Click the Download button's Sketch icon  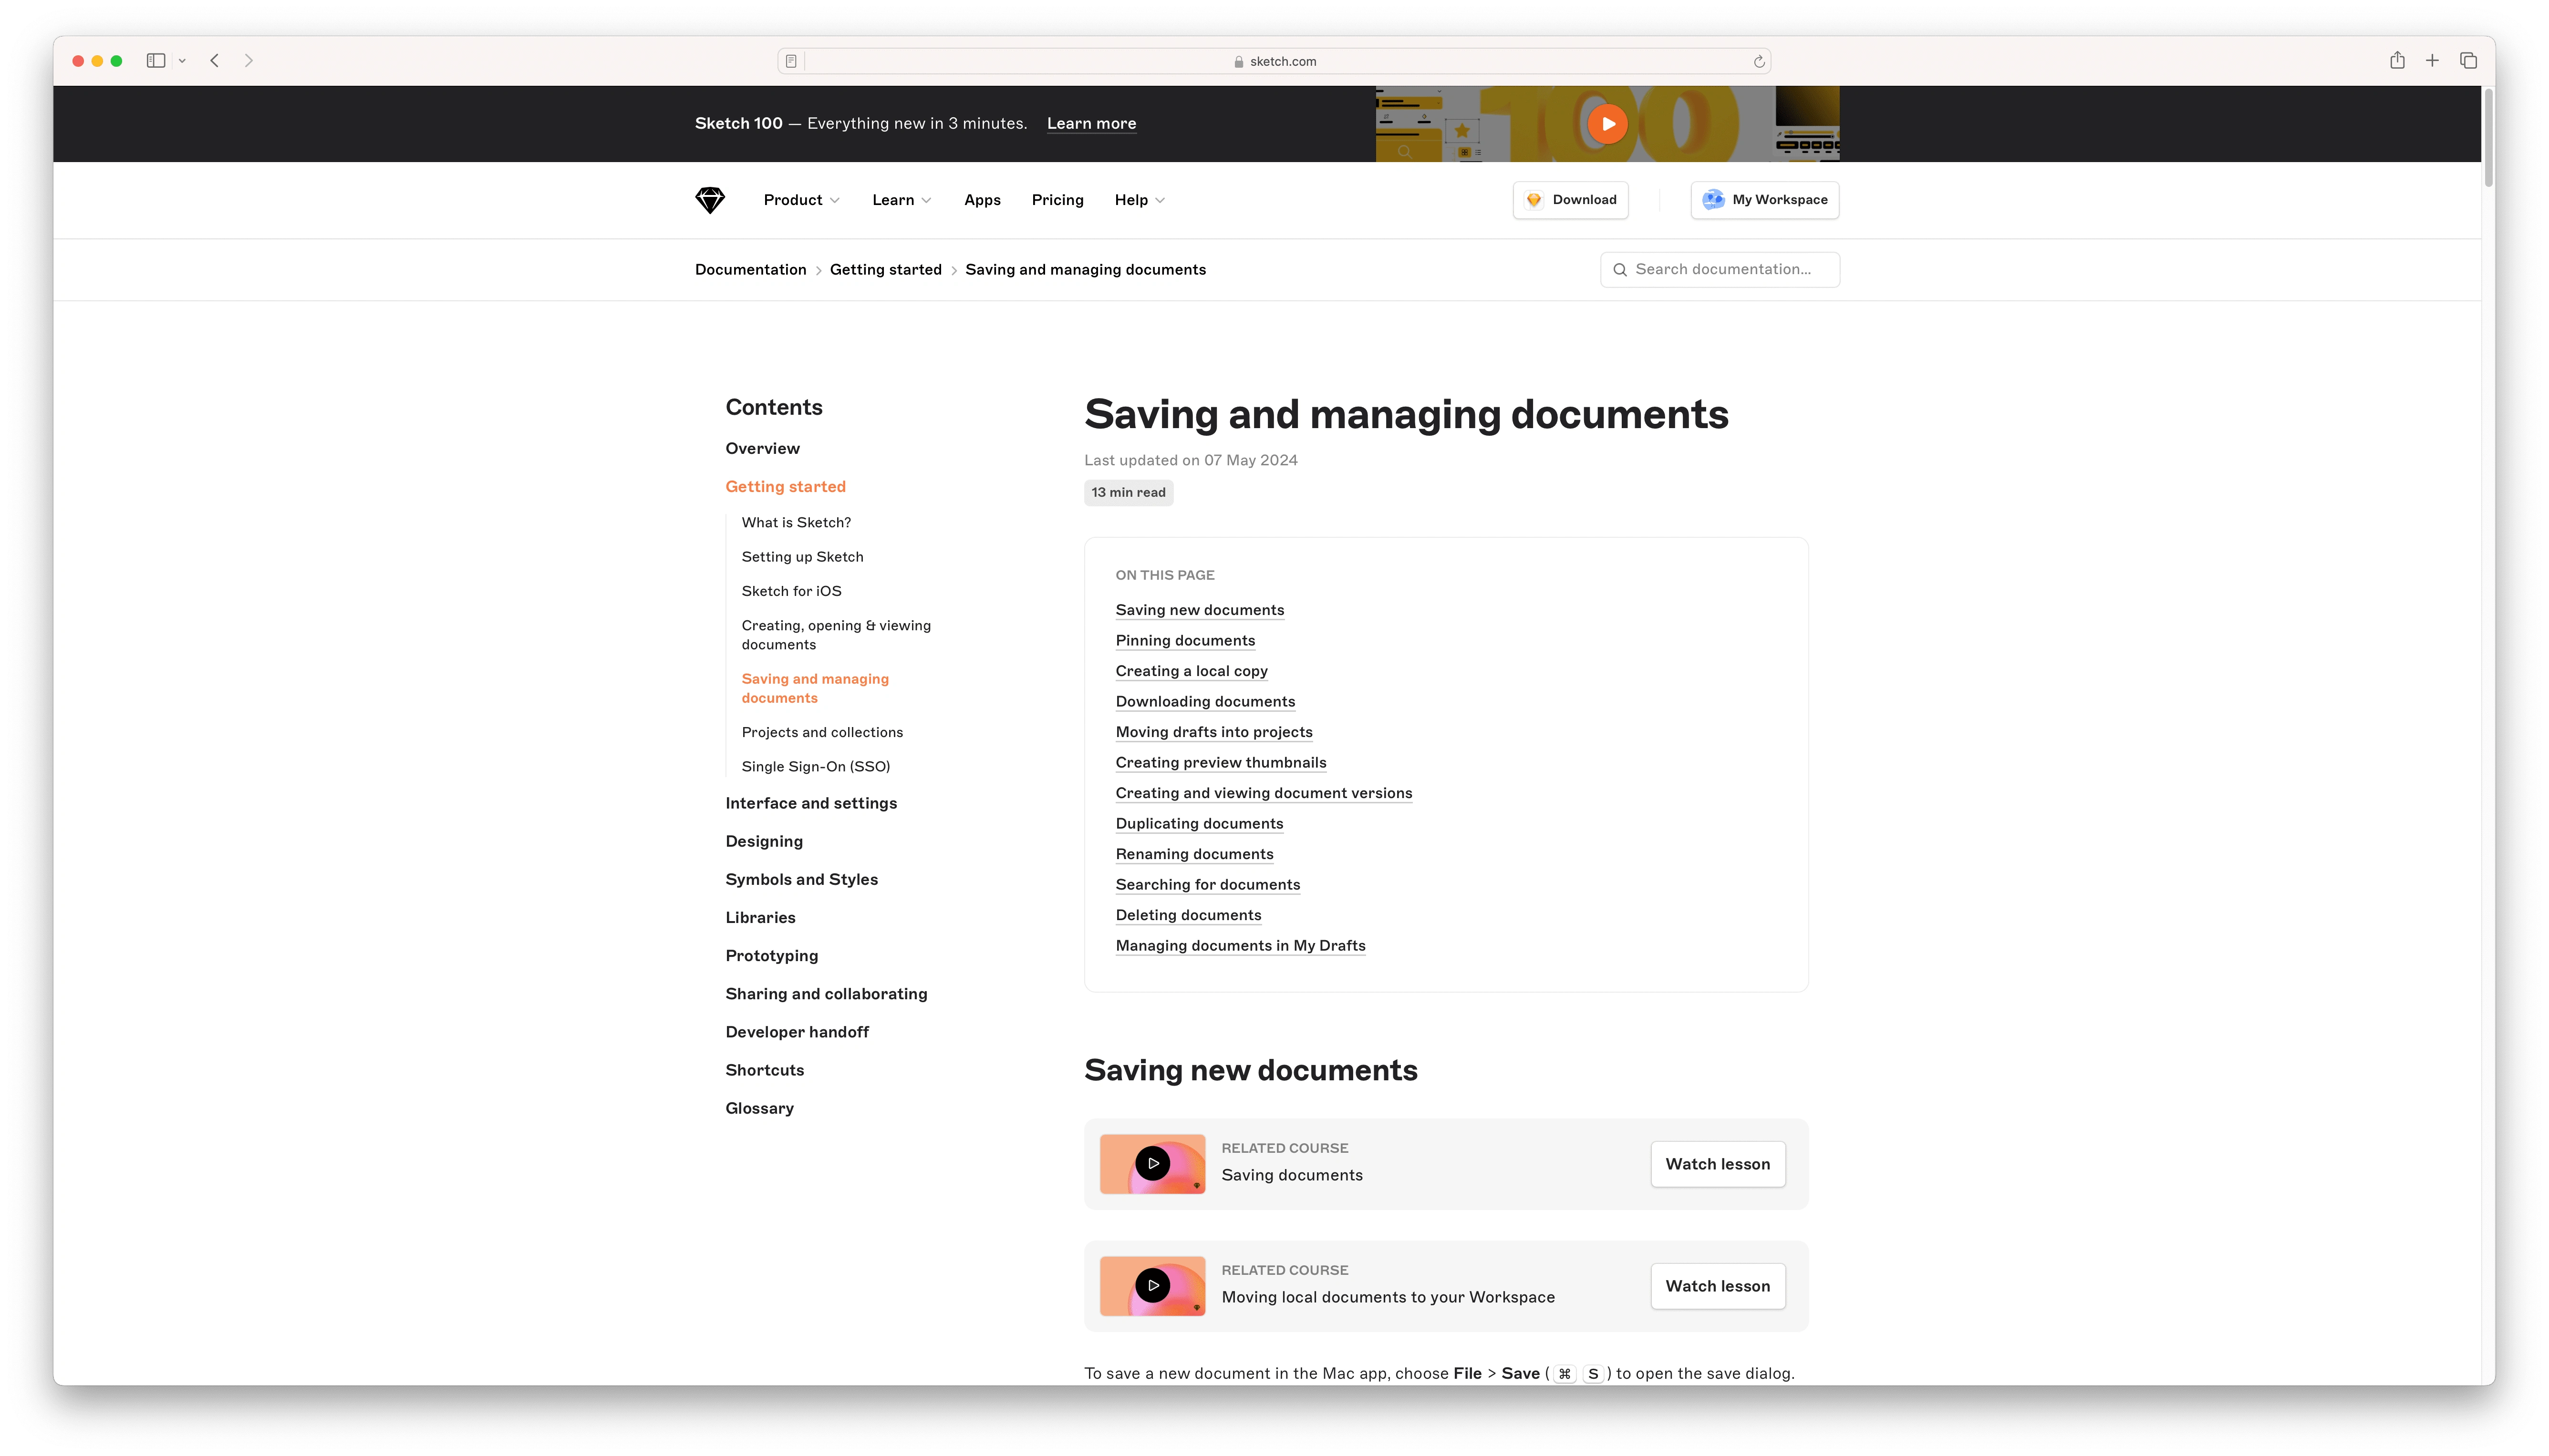pos(1533,200)
